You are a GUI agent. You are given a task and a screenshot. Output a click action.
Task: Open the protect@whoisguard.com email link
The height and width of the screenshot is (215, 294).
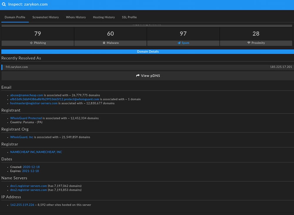coord(55,99)
